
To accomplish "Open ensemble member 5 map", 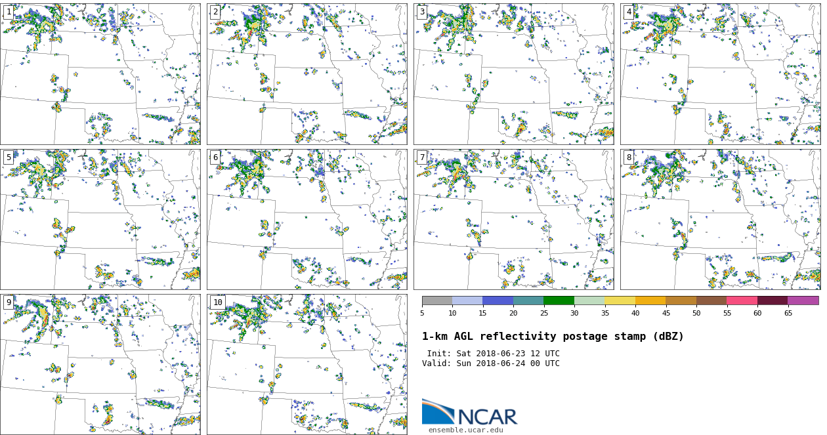I will 100,219.
